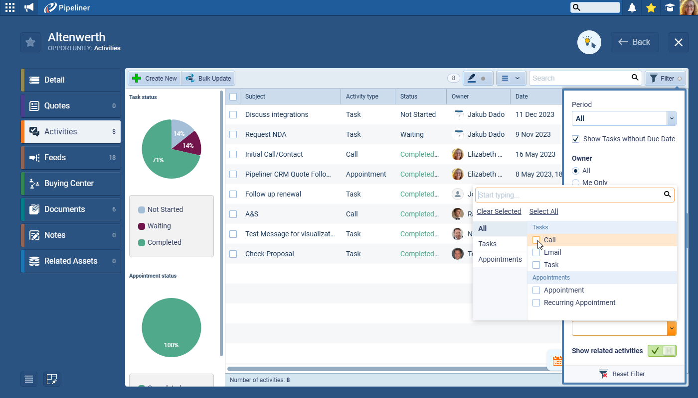Image resolution: width=698 pixels, height=398 pixels.
Task: Star the Altenwerth opportunity as favorite
Action: 30,42
